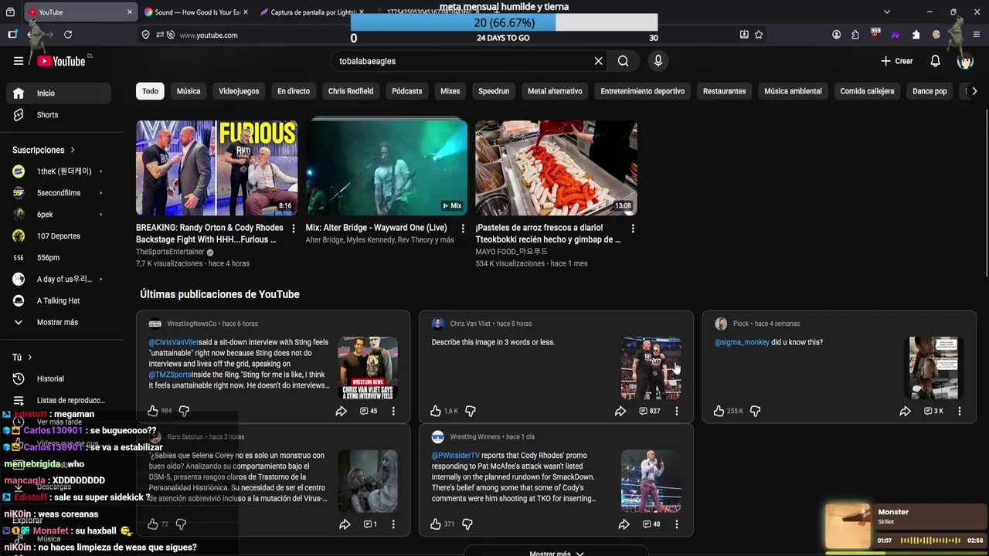The image size is (989, 556).
Task: Expand Mostrar más in subscriptions list
Action: (x=59, y=322)
